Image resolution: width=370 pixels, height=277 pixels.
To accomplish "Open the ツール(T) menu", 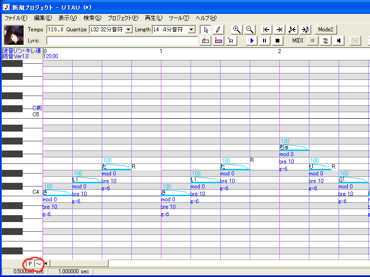I will click(x=179, y=18).
